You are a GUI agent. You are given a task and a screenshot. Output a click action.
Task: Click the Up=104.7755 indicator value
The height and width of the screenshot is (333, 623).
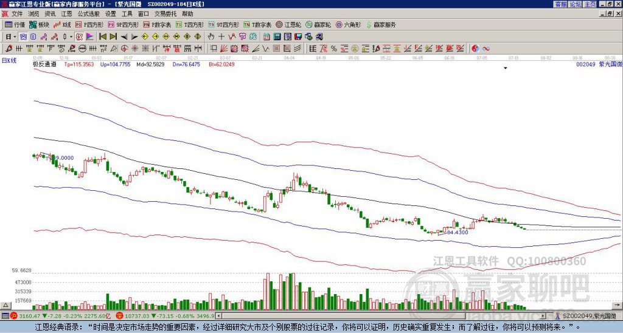pos(115,64)
